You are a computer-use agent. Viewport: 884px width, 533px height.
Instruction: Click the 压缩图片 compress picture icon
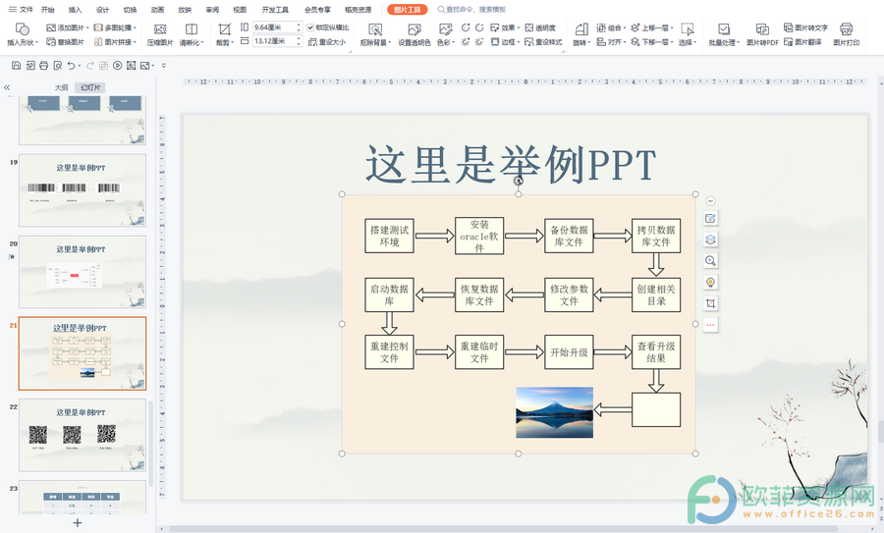pos(159,29)
